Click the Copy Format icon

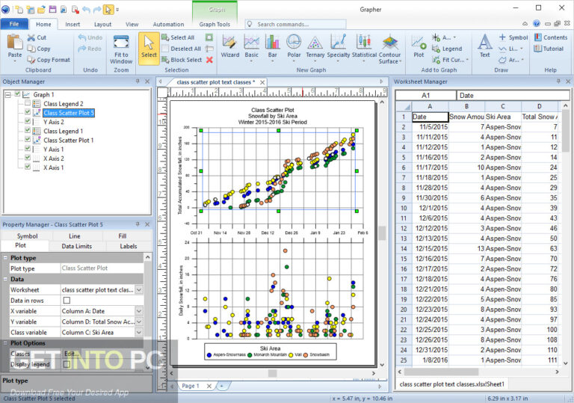click(31, 59)
